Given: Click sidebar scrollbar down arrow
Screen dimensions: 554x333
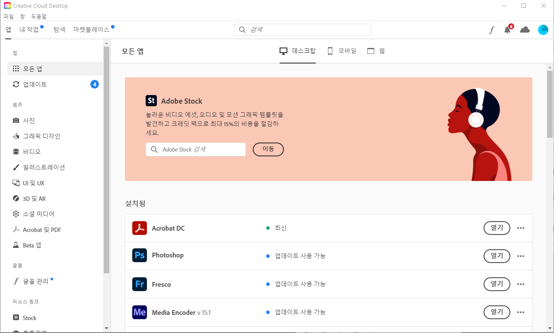Looking at the screenshot, I should [107, 328].
